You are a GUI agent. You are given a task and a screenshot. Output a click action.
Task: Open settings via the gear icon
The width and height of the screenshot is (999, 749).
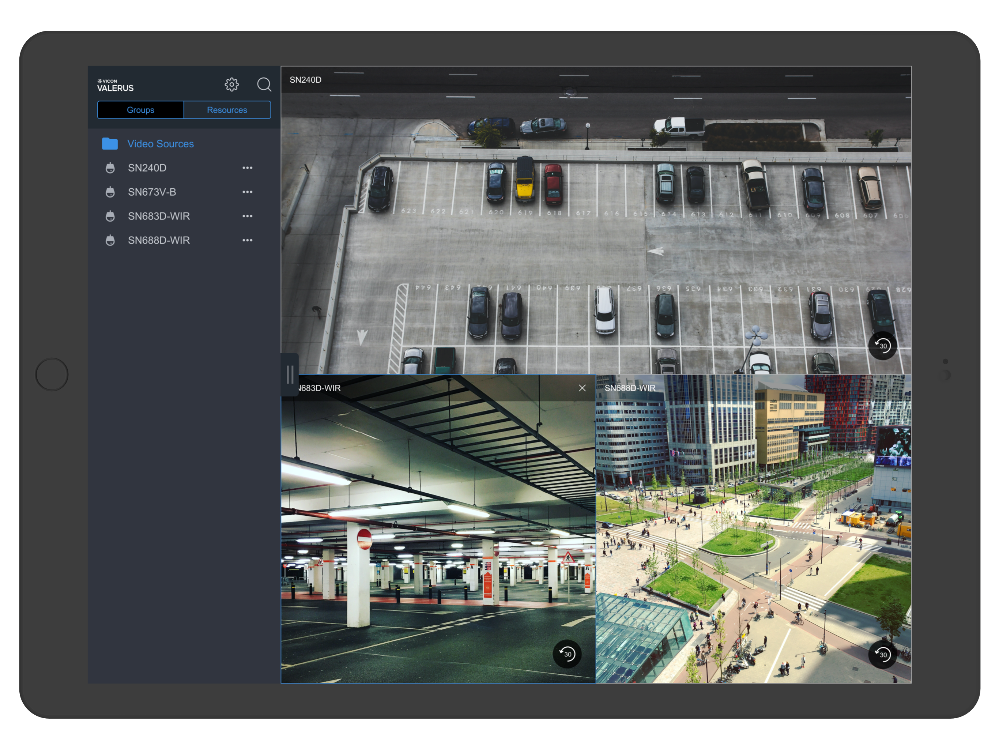tap(232, 84)
